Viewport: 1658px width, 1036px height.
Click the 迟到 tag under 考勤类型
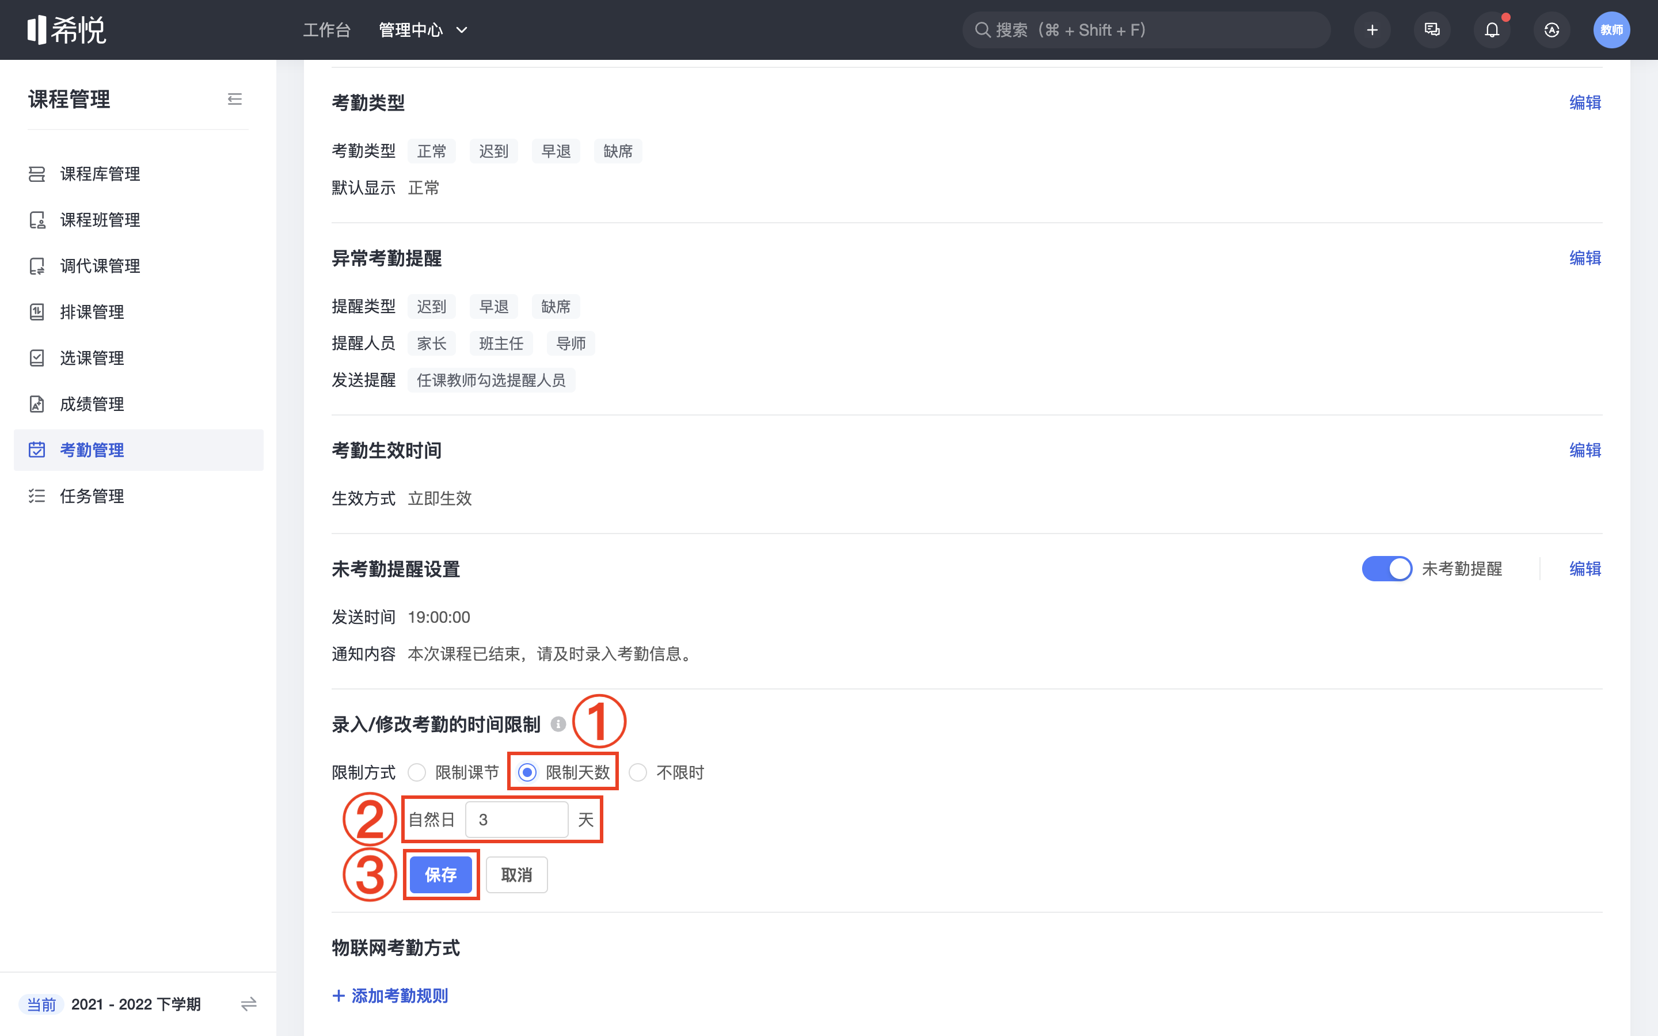[x=493, y=151]
